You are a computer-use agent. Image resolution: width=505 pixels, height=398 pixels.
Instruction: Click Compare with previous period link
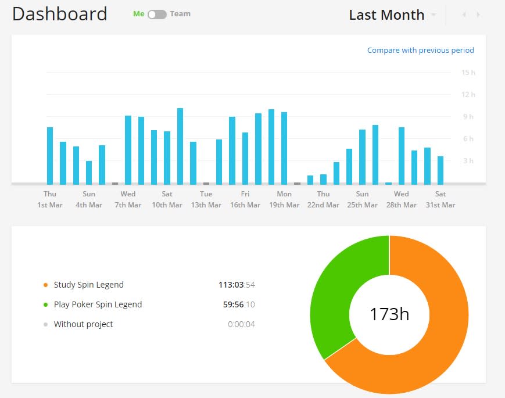point(421,50)
